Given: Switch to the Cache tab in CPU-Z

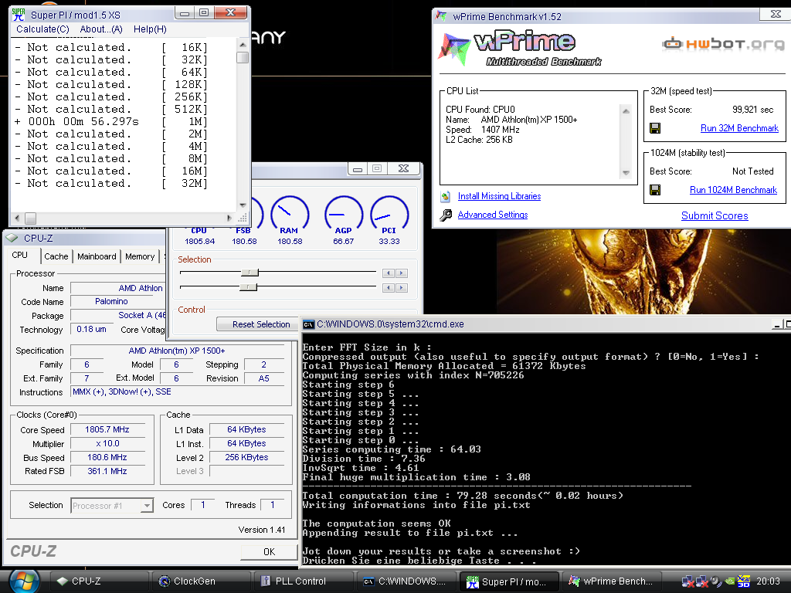Looking at the screenshot, I should 56,256.
